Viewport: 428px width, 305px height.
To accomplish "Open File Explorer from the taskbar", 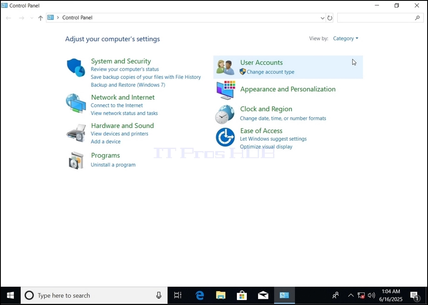I will pos(221,295).
